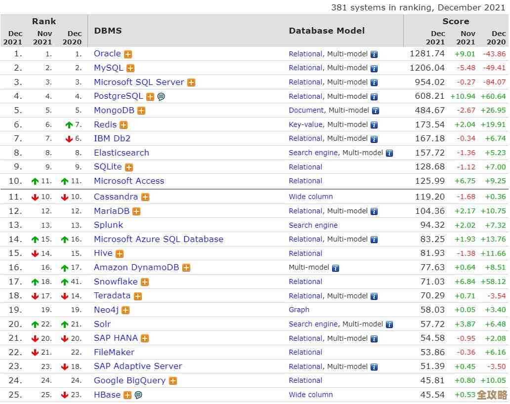The height and width of the screenshot is (404, 510).
Task: Click the Document model link for MongoDB
Action: 306,111
